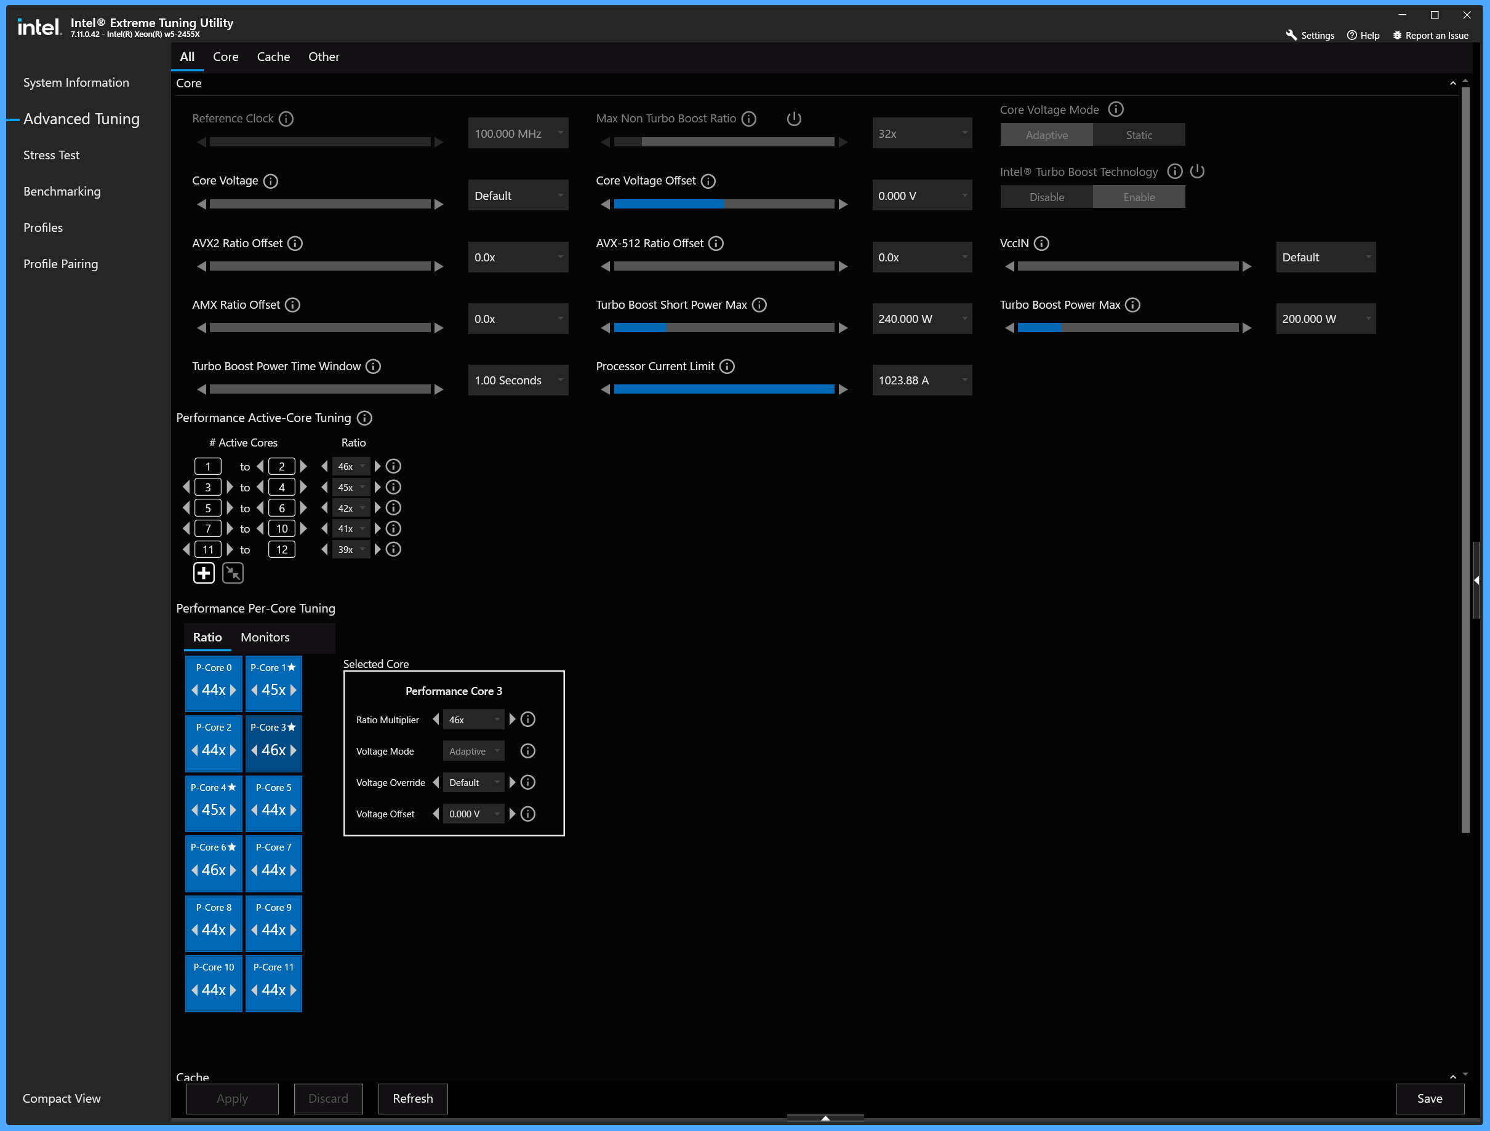Select P-Core 5 tile

pyautogui.click(x=273, y=803)
